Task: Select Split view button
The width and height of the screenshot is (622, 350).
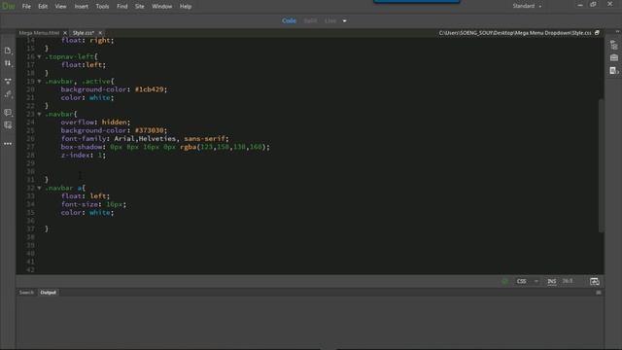Action: (x=310, y=21)
